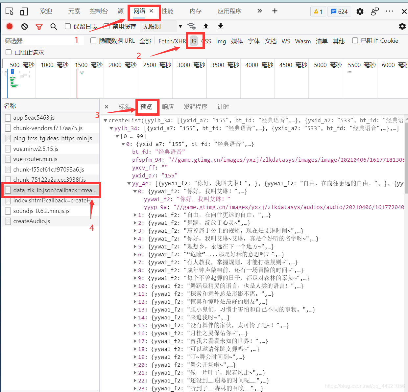The image size is (408, 392).
Task: Open the 无限制 throttling dropdown
Action: click(x=161, y=26)
